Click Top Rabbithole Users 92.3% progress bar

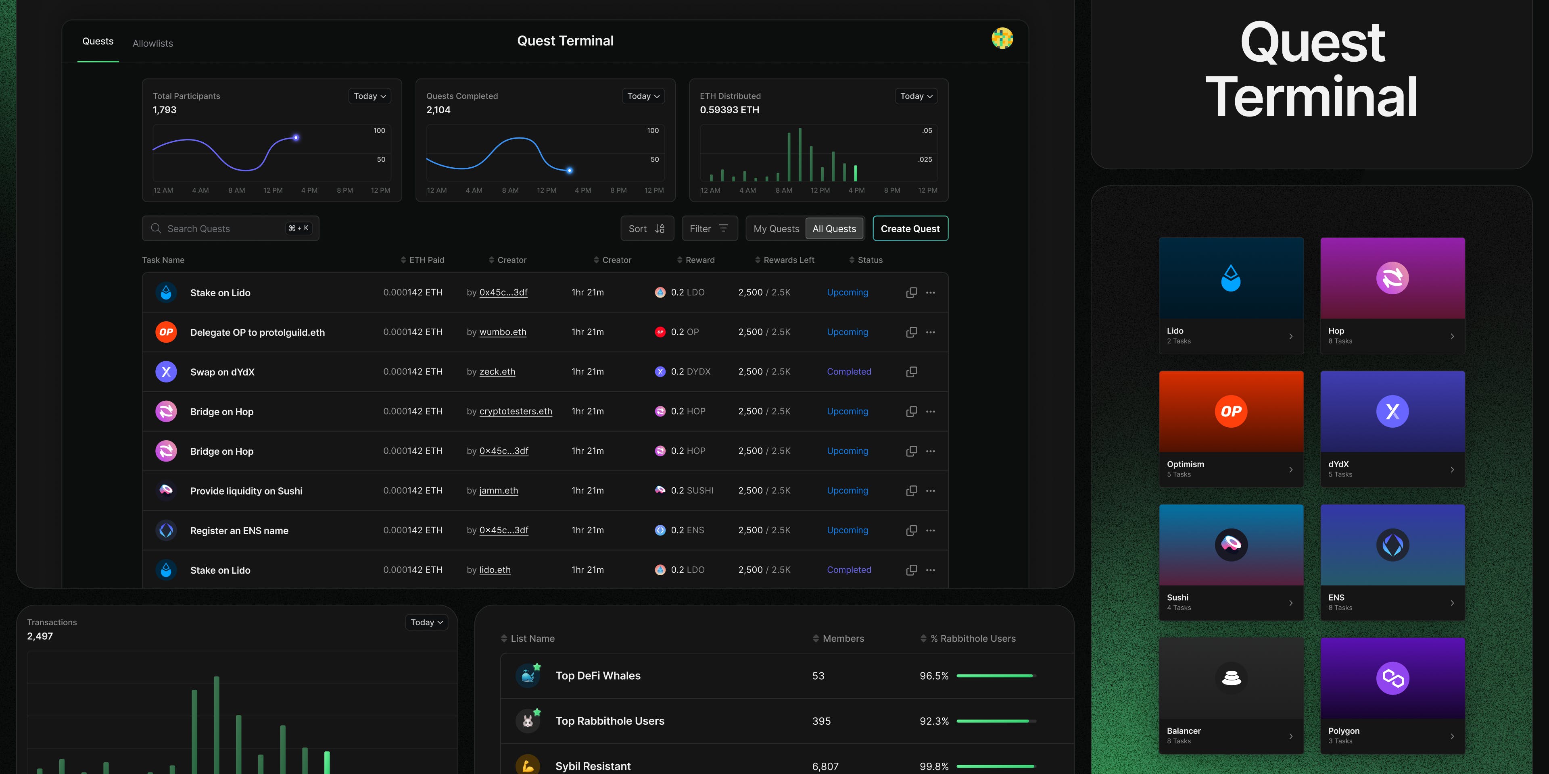[996, 721]
